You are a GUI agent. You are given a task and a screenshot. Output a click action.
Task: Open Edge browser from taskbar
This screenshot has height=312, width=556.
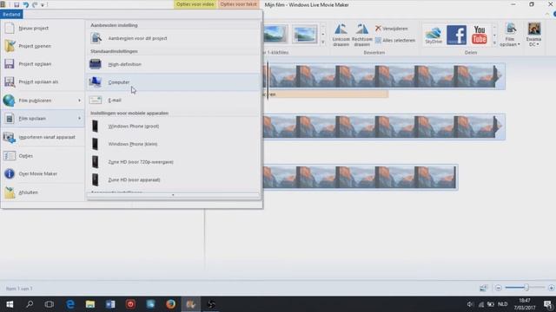(70, 304)
